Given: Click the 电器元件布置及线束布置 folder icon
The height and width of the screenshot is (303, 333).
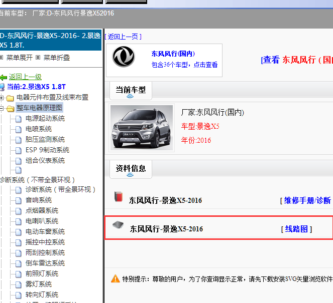Looking at the screenshot, I should pos(10,98).
